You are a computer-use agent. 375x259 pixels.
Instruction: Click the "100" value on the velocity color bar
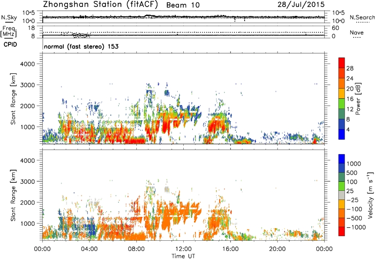(x=352, y=182)
